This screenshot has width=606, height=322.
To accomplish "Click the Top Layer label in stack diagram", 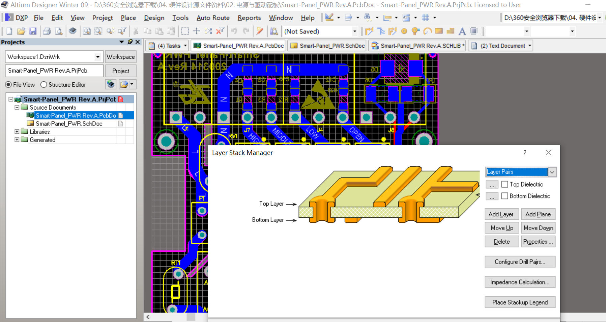I will (271, 204).
